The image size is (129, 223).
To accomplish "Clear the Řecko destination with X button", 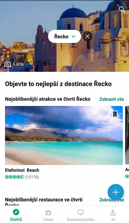I will pyautogui.click(x=87, y=36).
